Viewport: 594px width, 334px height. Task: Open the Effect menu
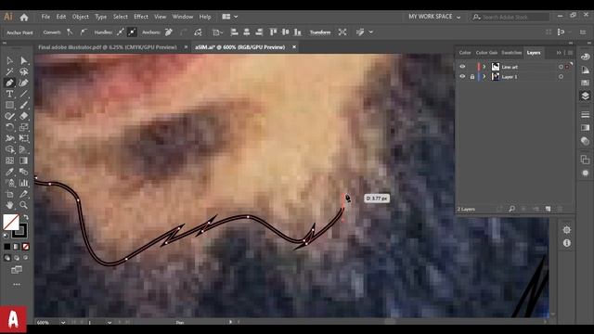141,17
